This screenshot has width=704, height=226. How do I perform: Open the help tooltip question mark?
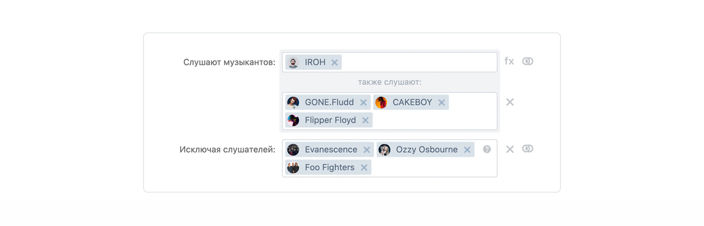point(487,149)
